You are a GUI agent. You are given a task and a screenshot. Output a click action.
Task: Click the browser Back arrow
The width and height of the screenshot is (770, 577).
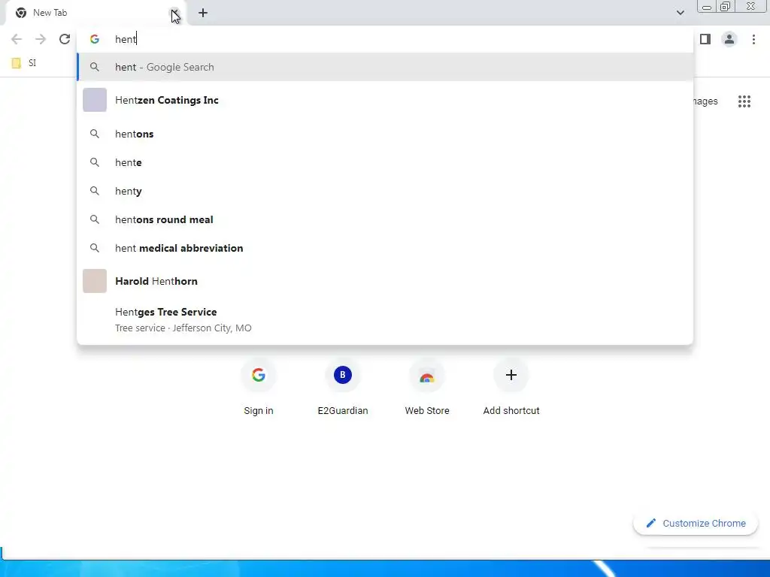tap(17, 39)
